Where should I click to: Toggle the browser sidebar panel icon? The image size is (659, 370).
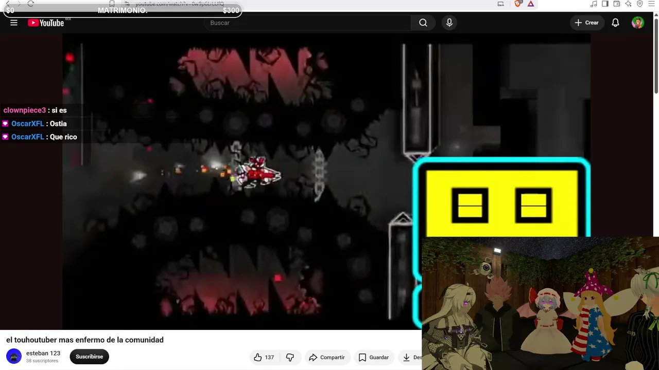605,4
